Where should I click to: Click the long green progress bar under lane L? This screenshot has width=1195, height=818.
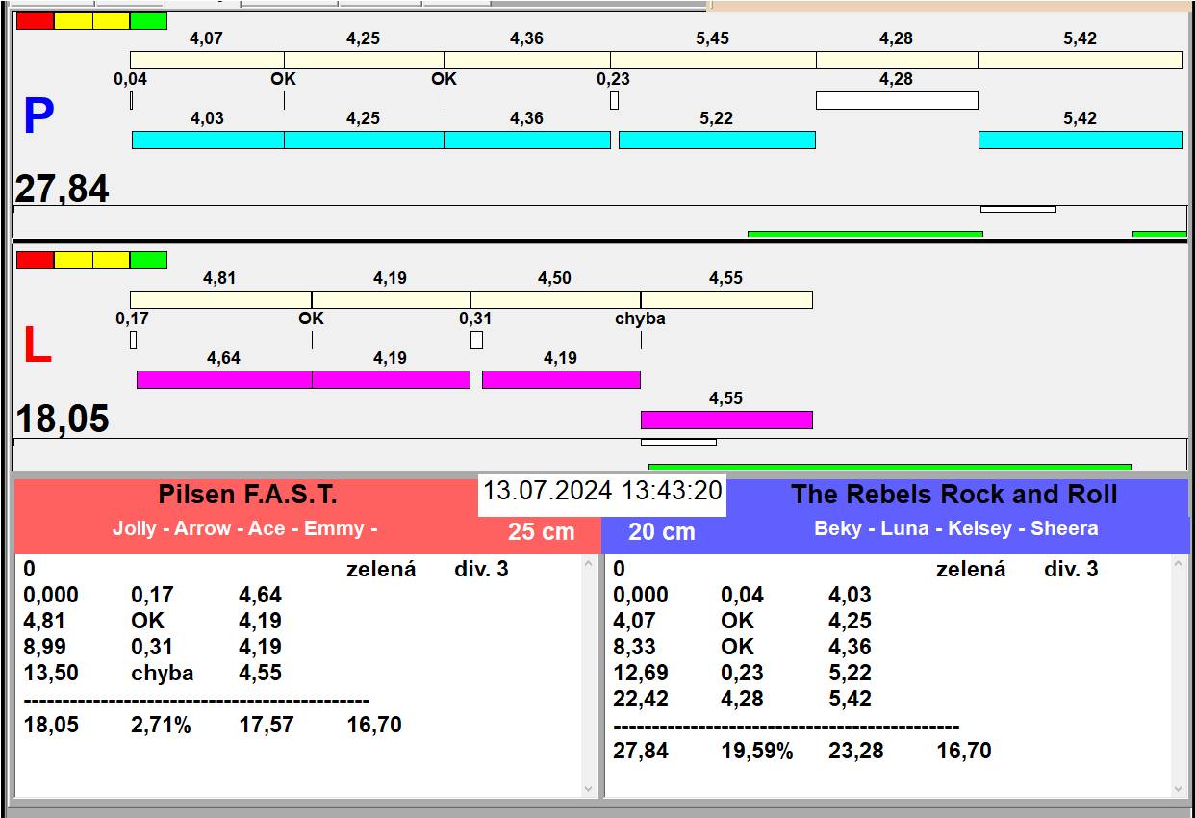885,467
